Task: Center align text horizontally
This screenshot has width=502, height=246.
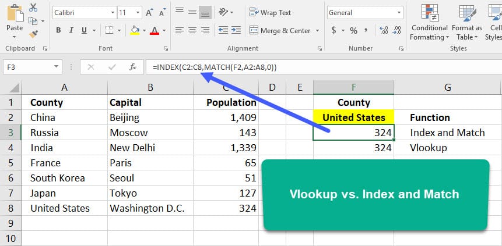Action: 192,30
